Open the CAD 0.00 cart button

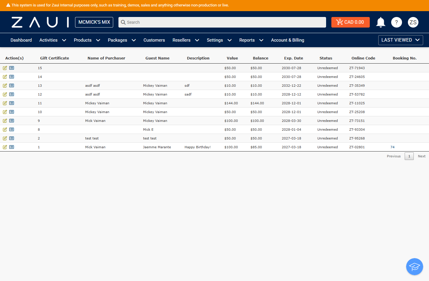(x=350, y=22)
